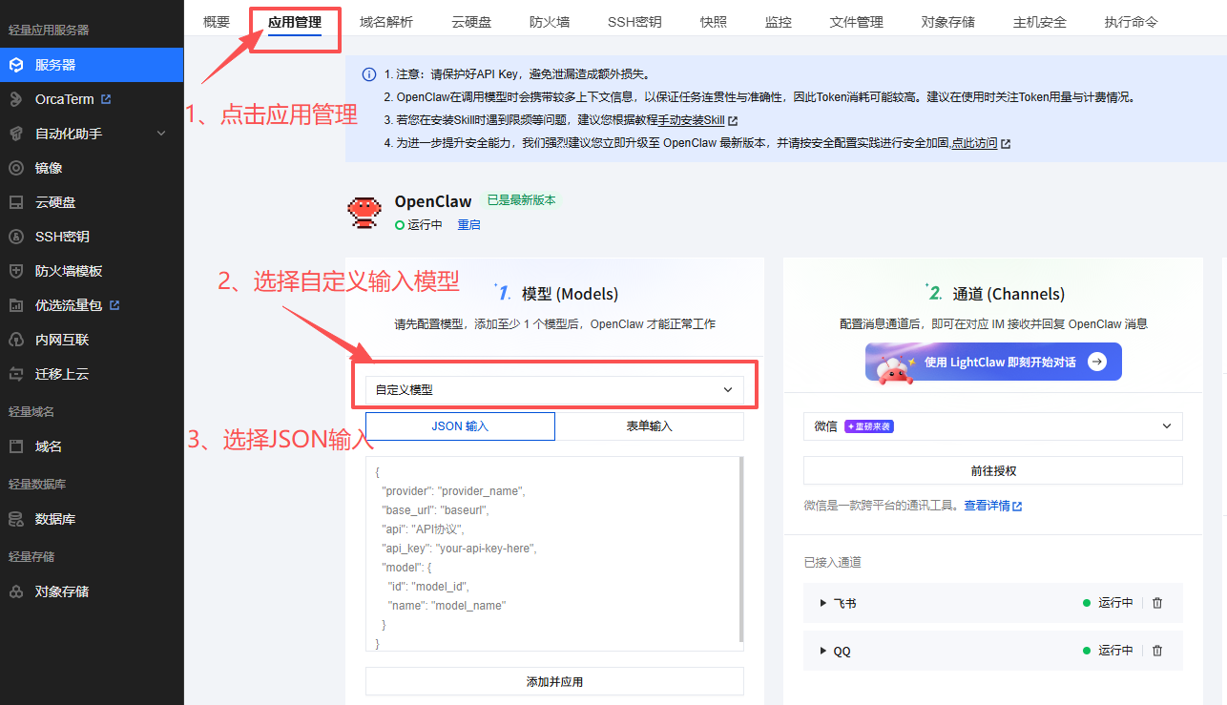Click the 云硬盘 sidebar icon
Screen dimensions: 1227x705
[15, 202]
